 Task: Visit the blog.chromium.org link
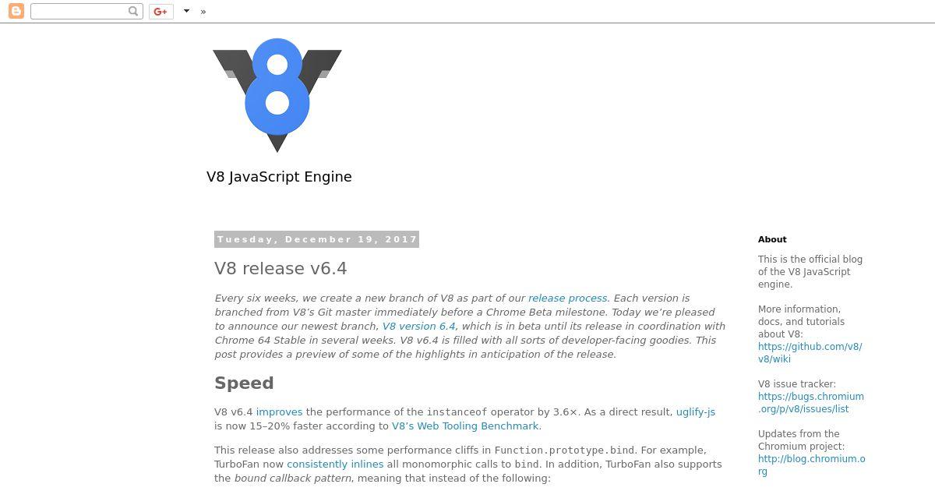(812, 465)
